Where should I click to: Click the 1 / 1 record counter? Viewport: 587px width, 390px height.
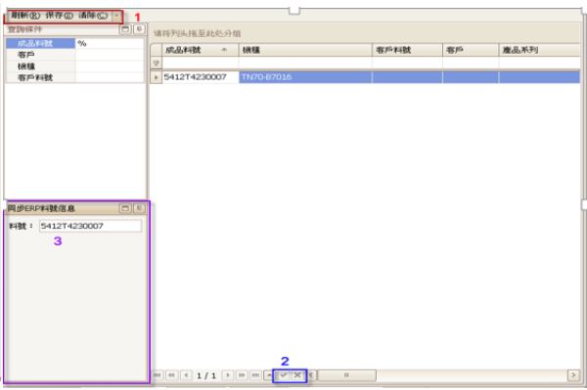click(206, 375)
